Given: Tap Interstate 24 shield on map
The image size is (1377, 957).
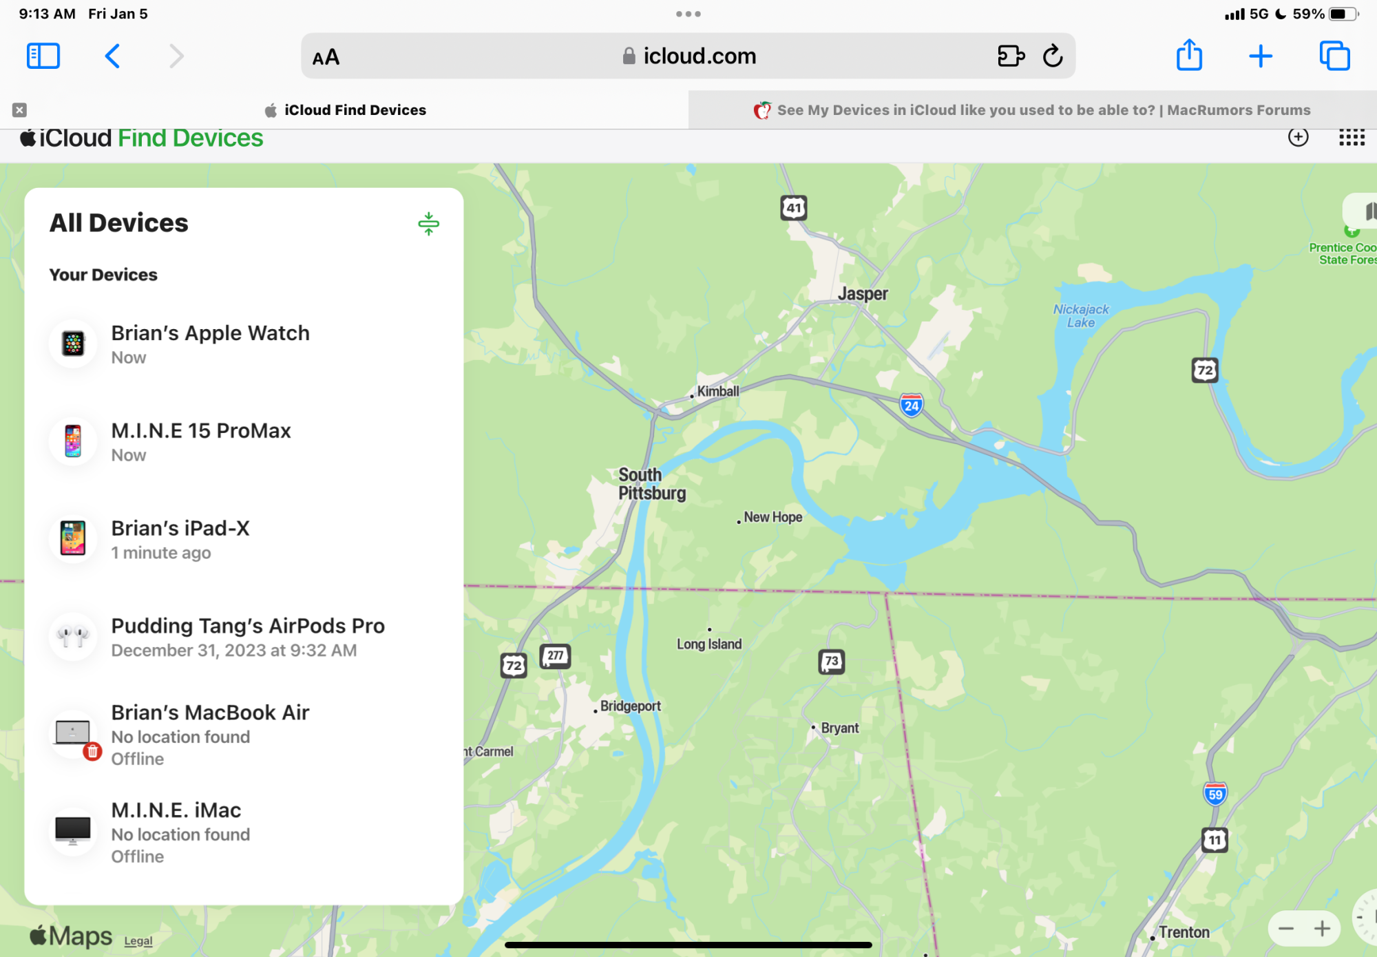Looking at the screenshot, I should coord(912,405).
